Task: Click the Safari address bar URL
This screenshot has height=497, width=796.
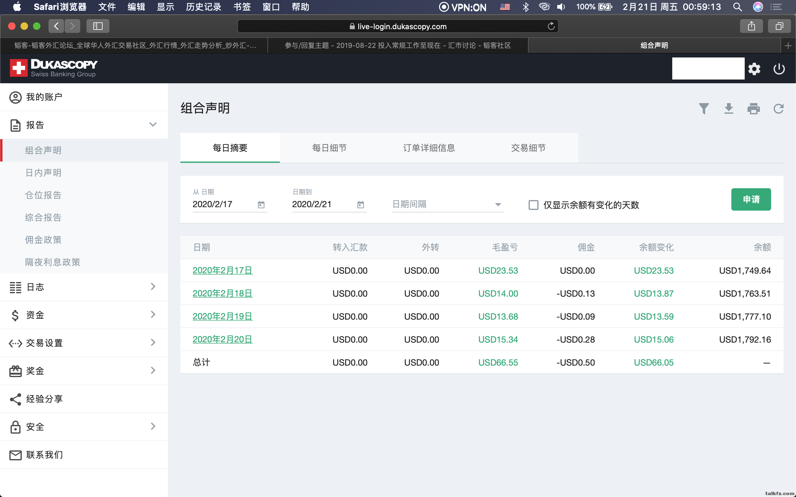Action: [x=398, y=26]
